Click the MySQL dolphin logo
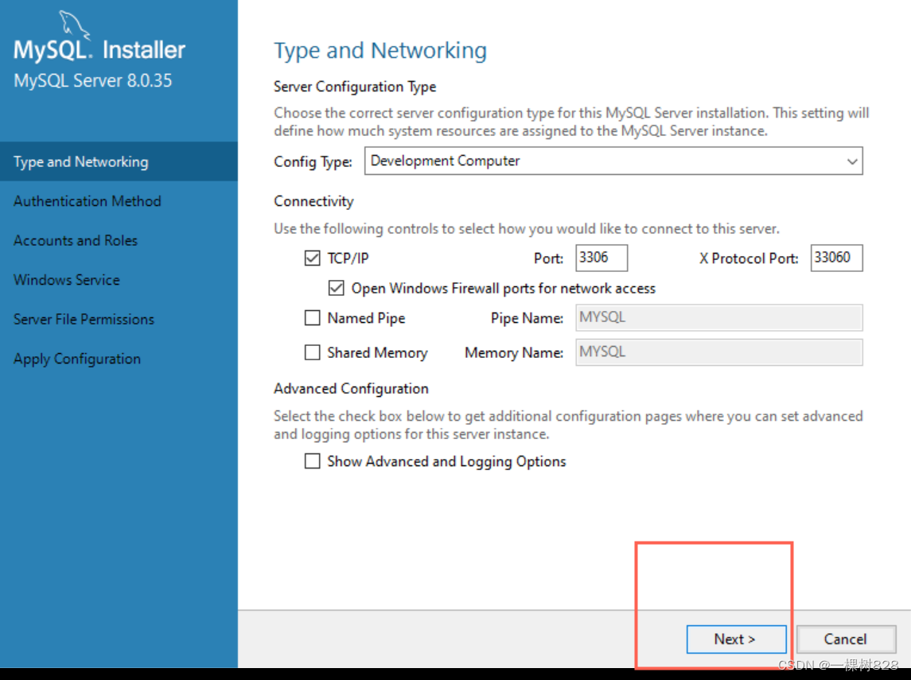911x680 pixels. tap(74, 25)
